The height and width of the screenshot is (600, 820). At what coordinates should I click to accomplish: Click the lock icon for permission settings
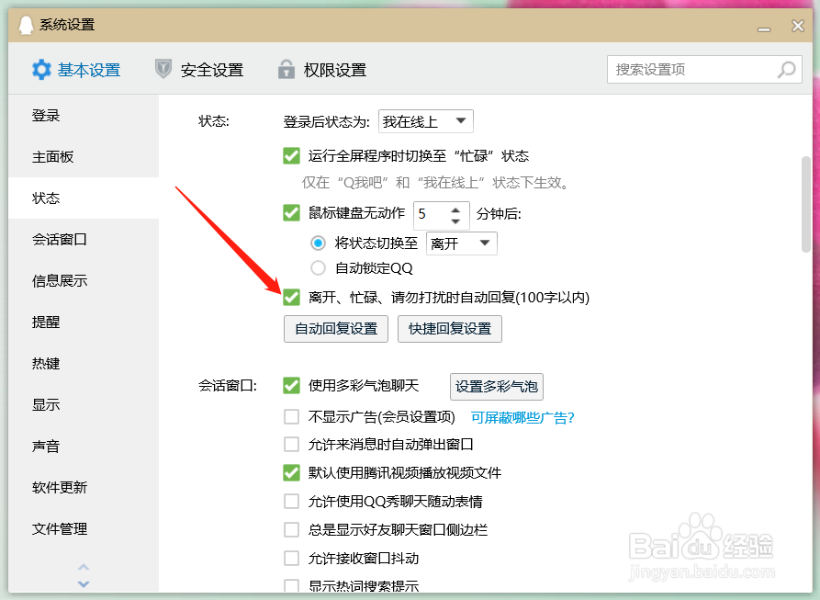(x=286, y=69)
